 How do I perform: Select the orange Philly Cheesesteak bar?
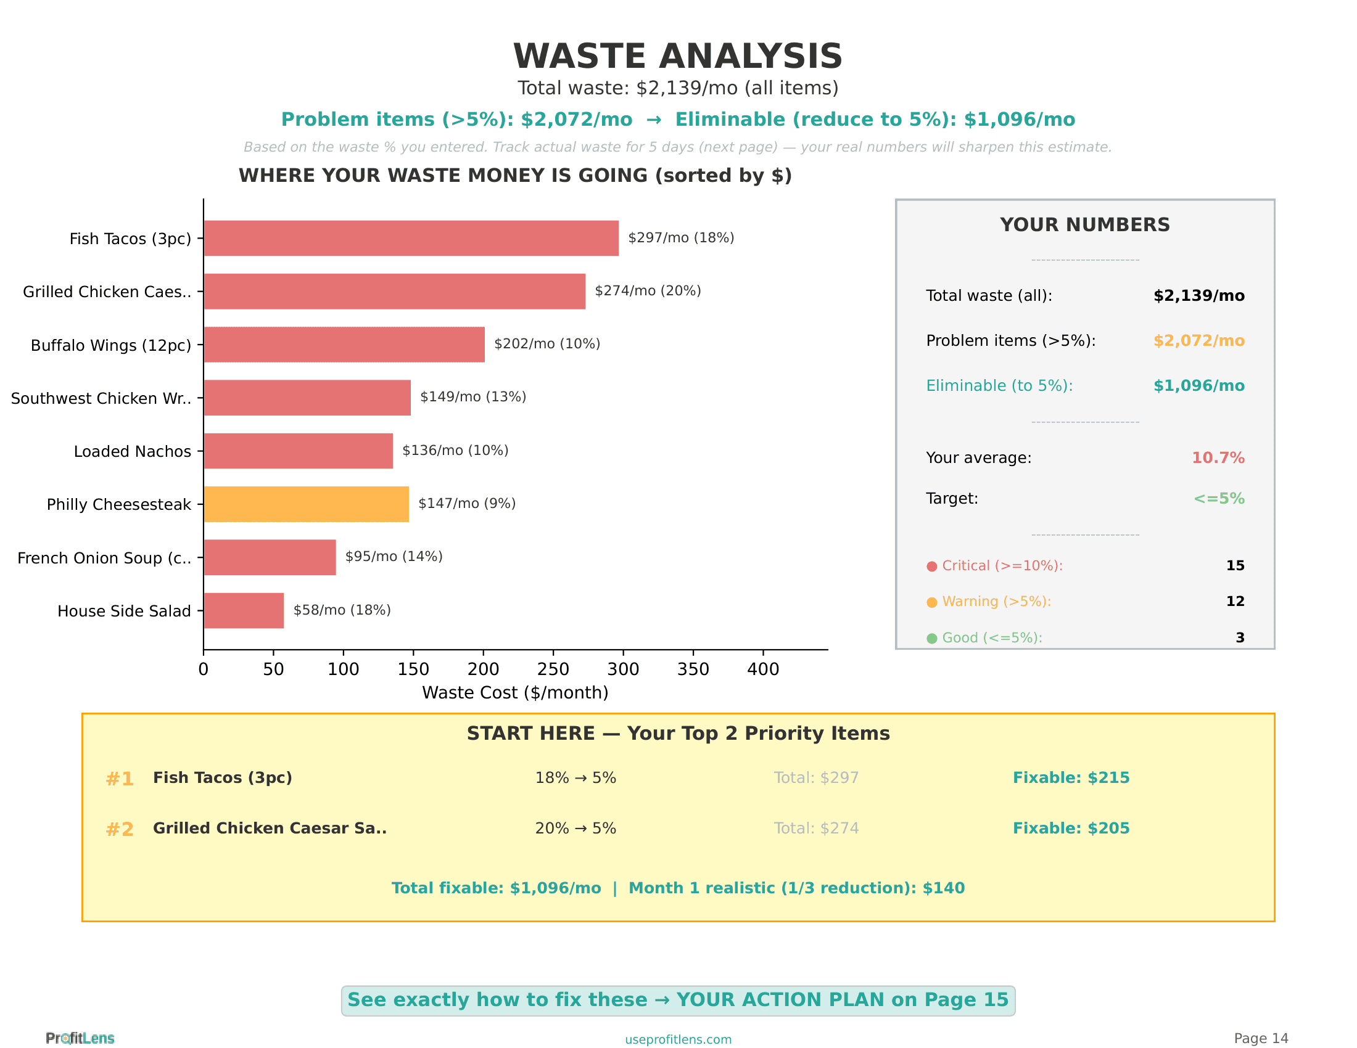pyautogui.click(x=307, y=504)
